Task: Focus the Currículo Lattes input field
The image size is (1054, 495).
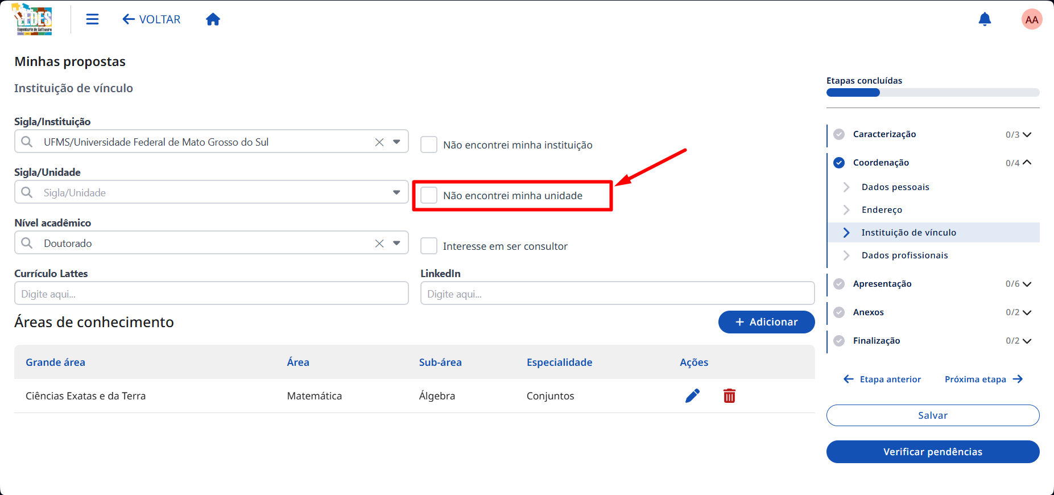Action: point(212,294)
